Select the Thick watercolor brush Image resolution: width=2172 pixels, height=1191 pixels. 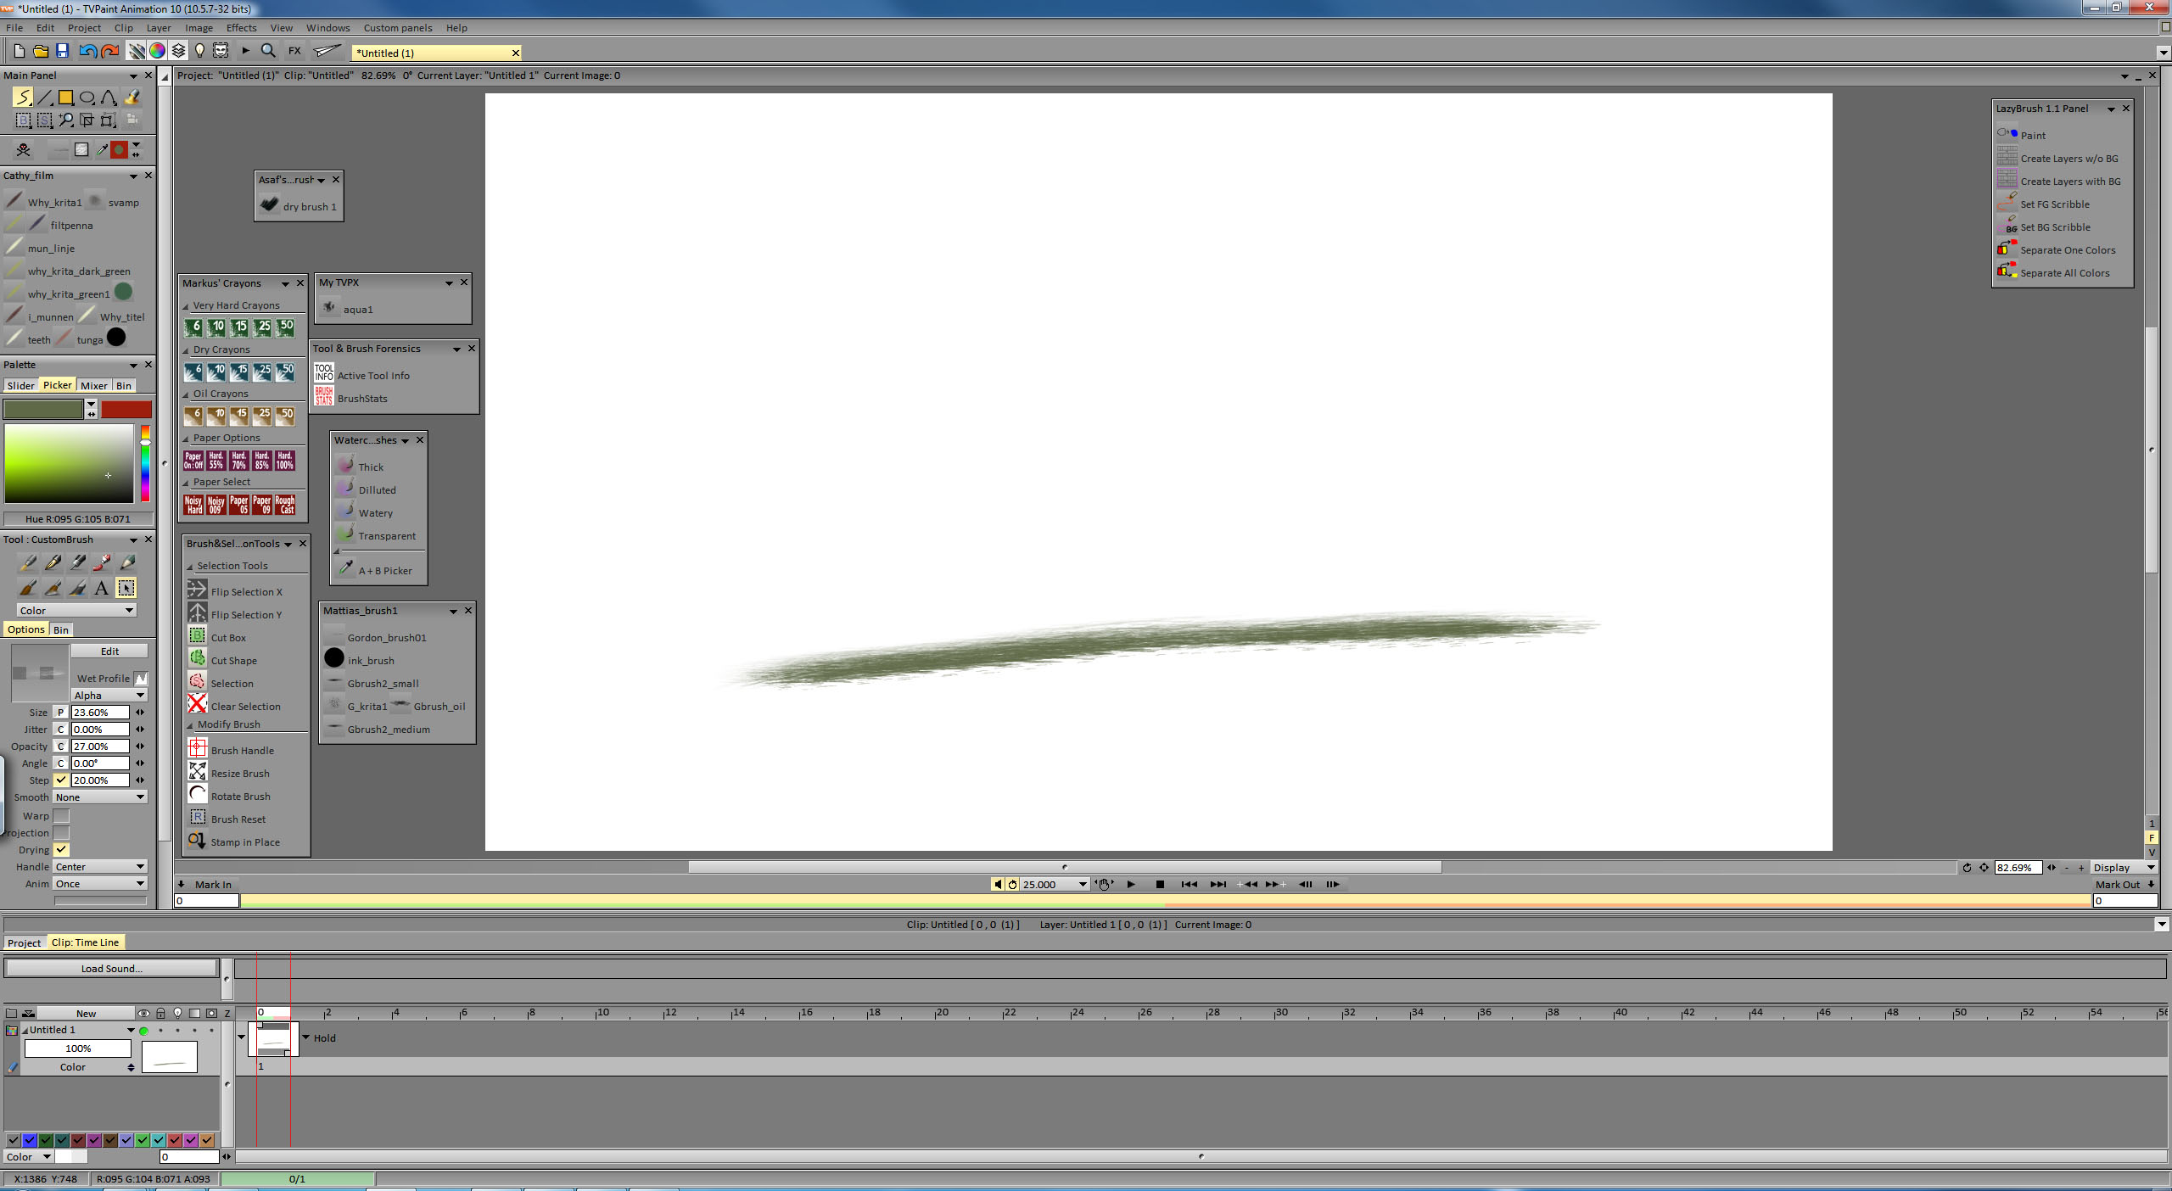pyautogui.click(x=361, y=467)
